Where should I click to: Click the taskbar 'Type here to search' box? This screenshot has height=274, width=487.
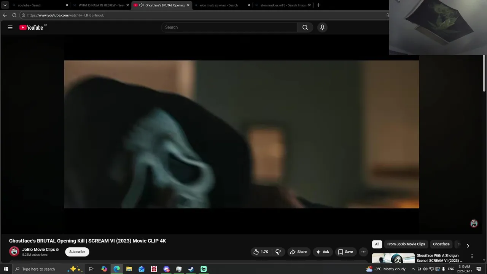pos(48,269)
